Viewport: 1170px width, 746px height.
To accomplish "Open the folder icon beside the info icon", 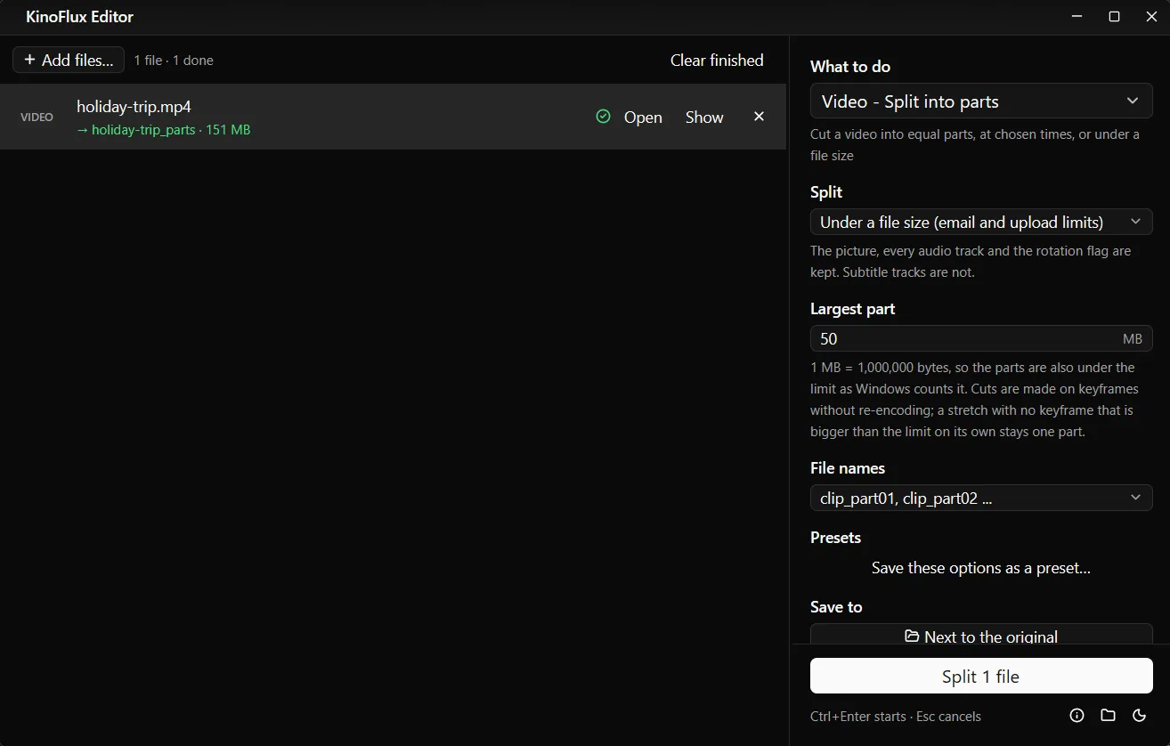I will 1108,716.
